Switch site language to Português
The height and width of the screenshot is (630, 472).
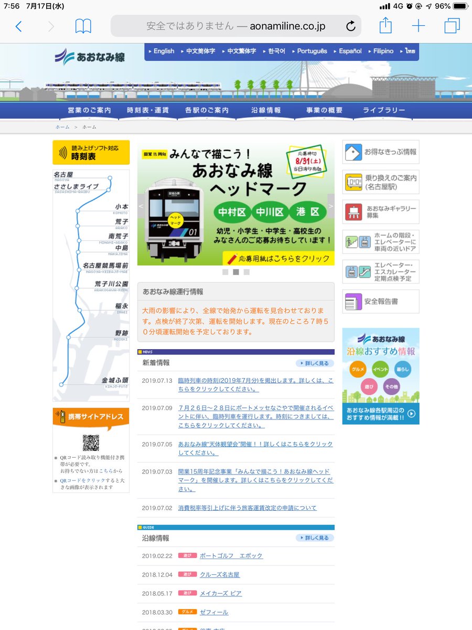pos(309,51)
